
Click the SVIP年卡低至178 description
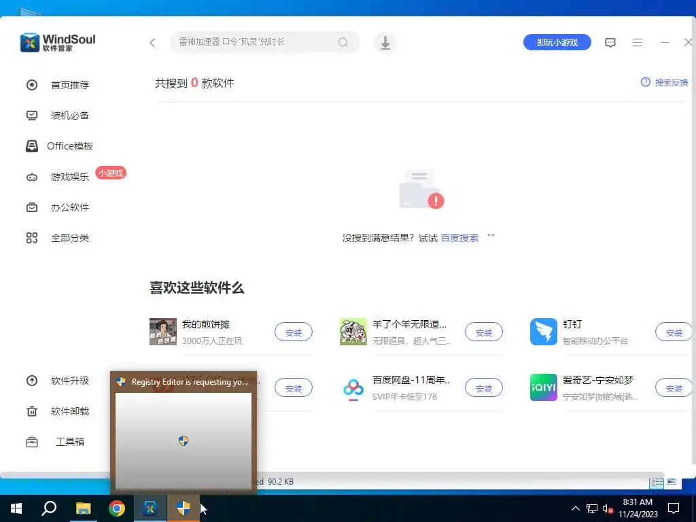tap(404, 397)
